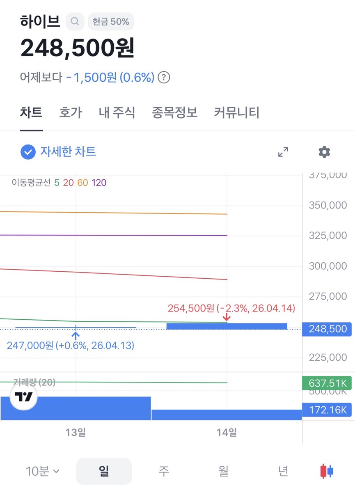Screen dimensions: 355x495
Task: Click the 254,500원 high price annotation
Action: point(231,308)
